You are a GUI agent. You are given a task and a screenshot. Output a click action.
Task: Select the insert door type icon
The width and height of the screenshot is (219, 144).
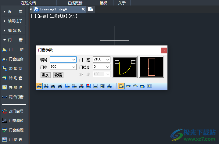tap(121, 86)
